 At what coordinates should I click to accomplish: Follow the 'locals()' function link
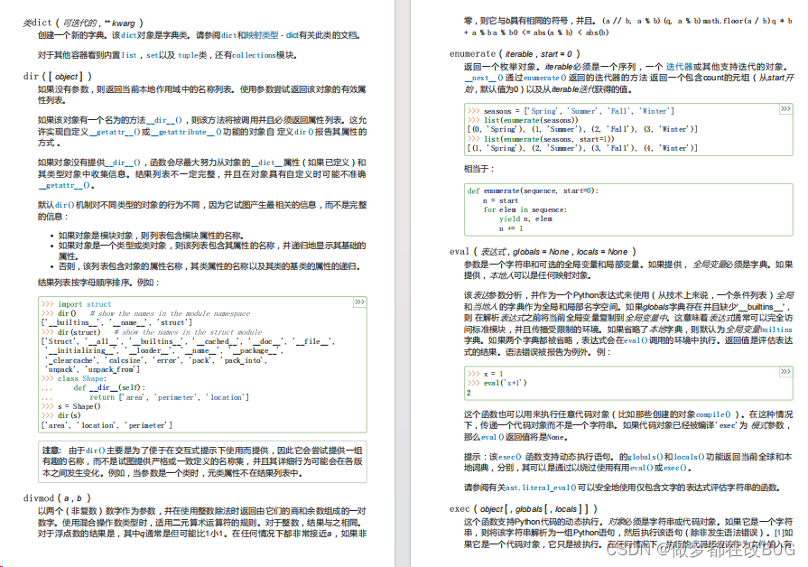click(690, 457)
